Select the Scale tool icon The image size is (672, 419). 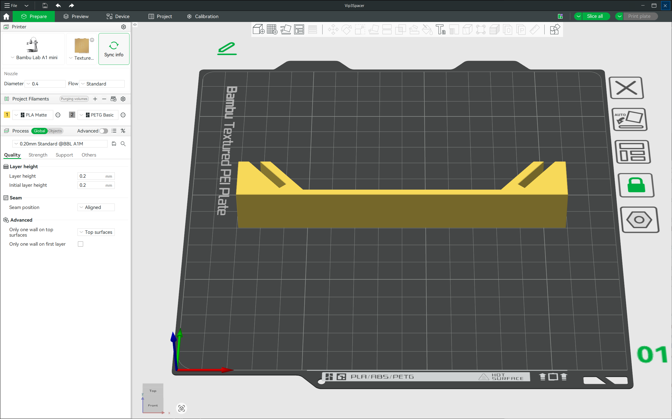pos(360,29)
